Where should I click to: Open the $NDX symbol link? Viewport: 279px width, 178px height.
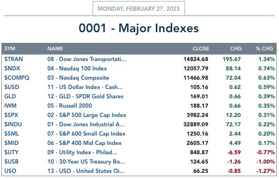[12, 68]
